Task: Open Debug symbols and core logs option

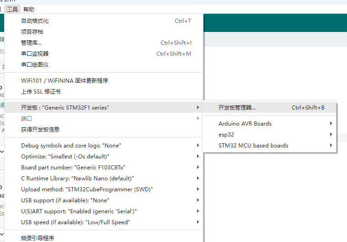Action: pos(71,145)
